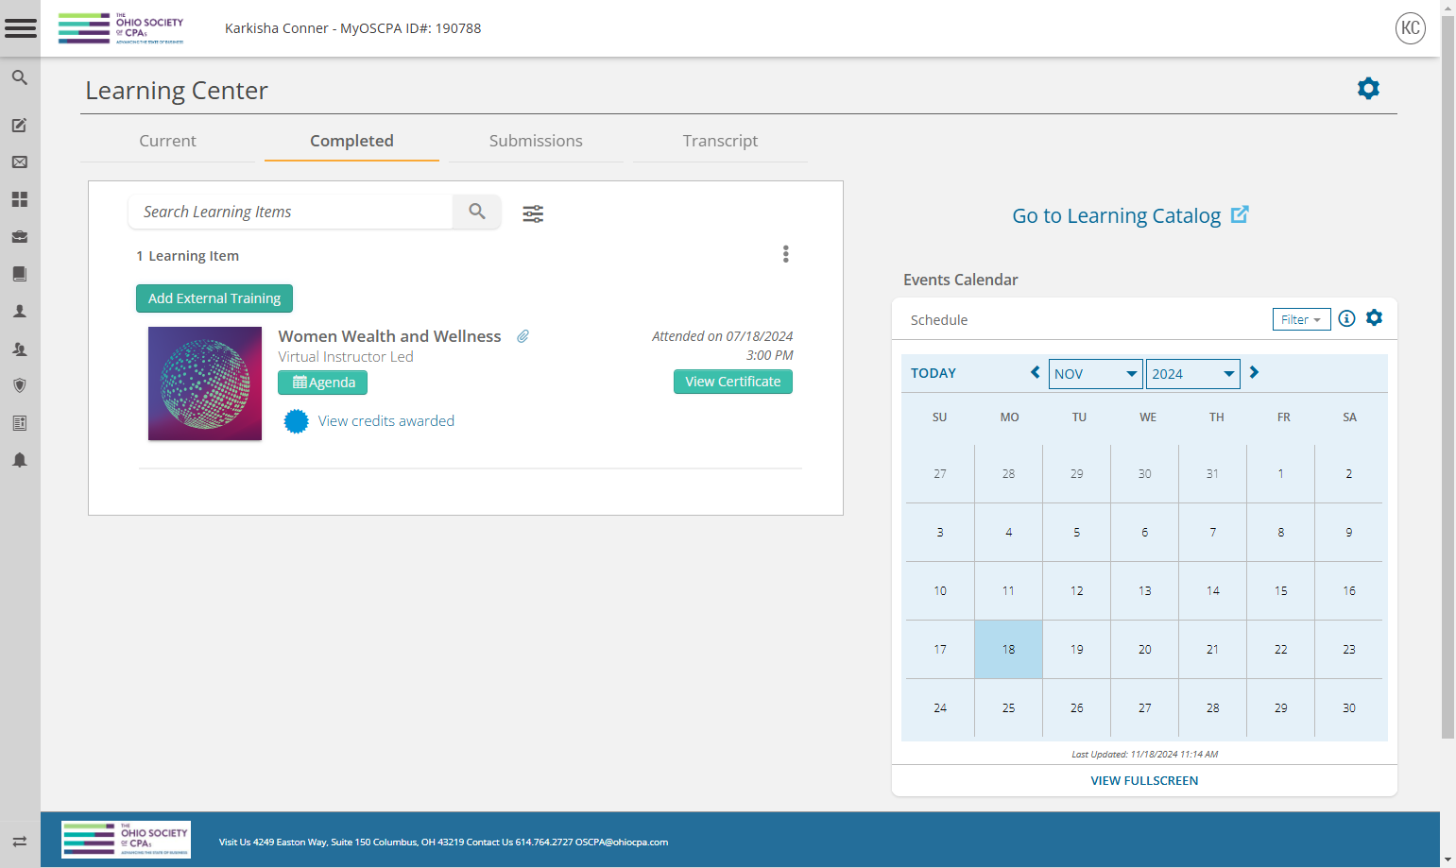Image resolution: width=1456 pixels, height=868 pixels.
Task: Click the search icon in left sidebar
Action: pos(19,77)
